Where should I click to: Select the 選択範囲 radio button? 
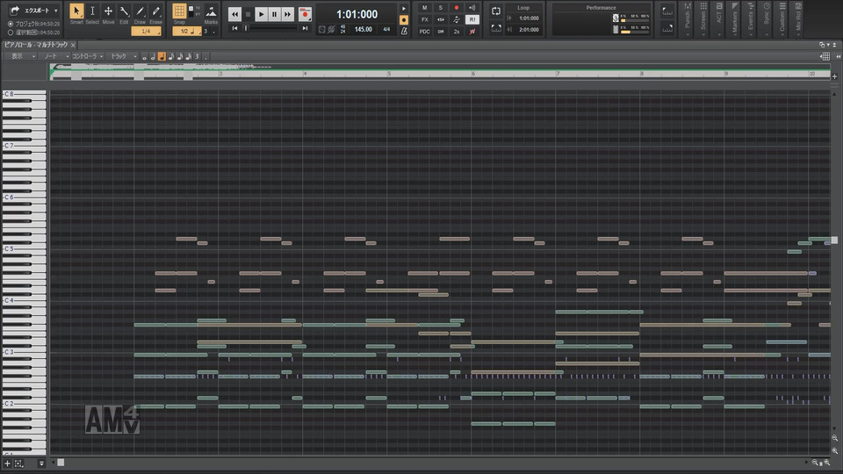click(11, 32)
